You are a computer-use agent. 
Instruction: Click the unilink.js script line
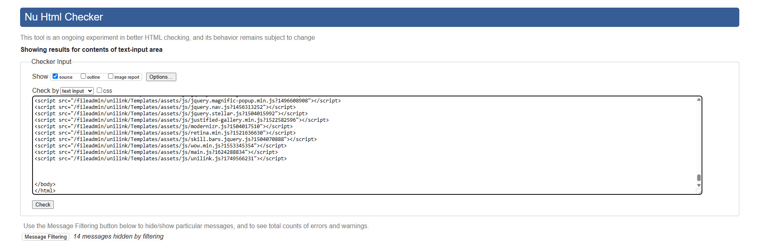[161, 159]
